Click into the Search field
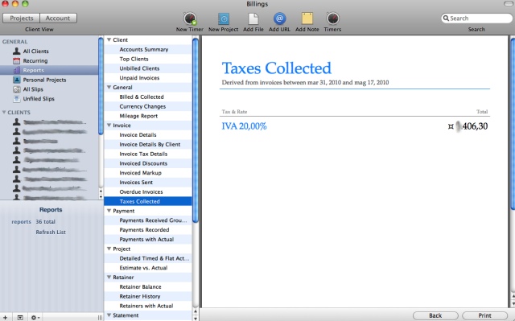The image size is (515, 321). (x=476, y=18)
